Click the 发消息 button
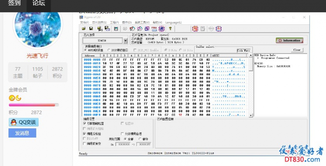Image resolution: width=326 pixels, height=166 pixels. [22, 133]
